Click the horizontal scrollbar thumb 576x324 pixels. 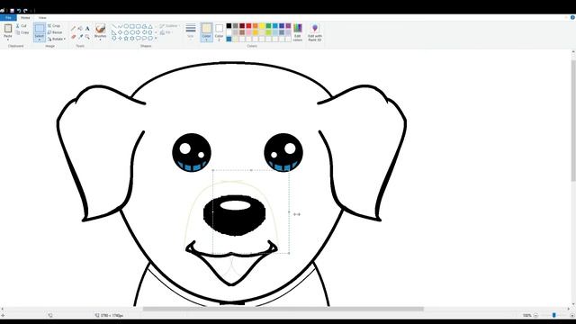283,309
